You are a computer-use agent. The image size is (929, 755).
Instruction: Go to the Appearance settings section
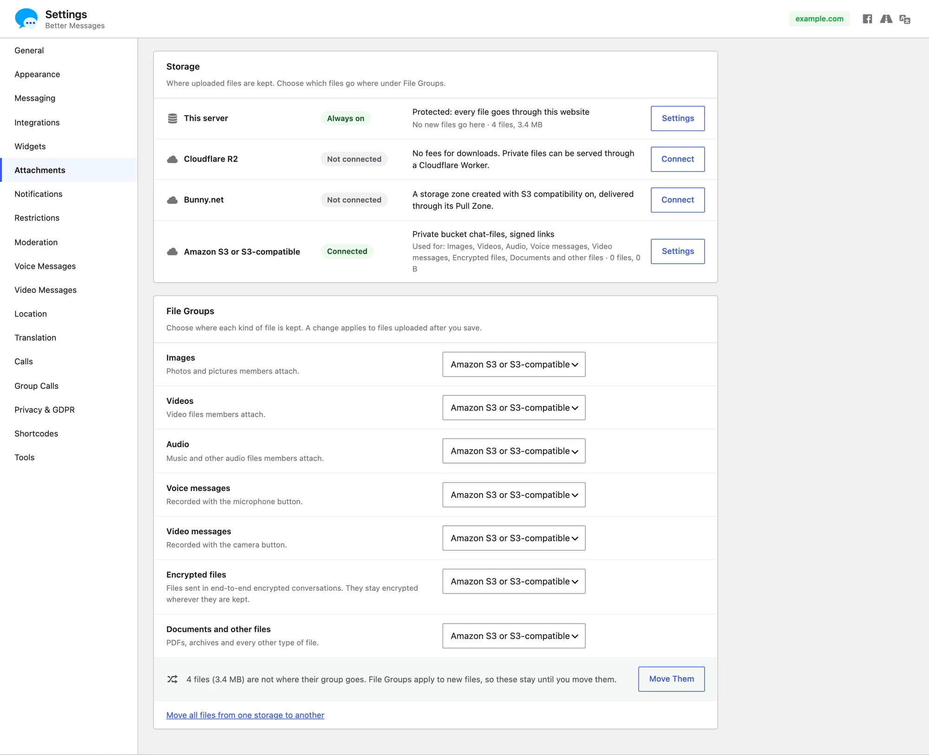tap(69, 74)
